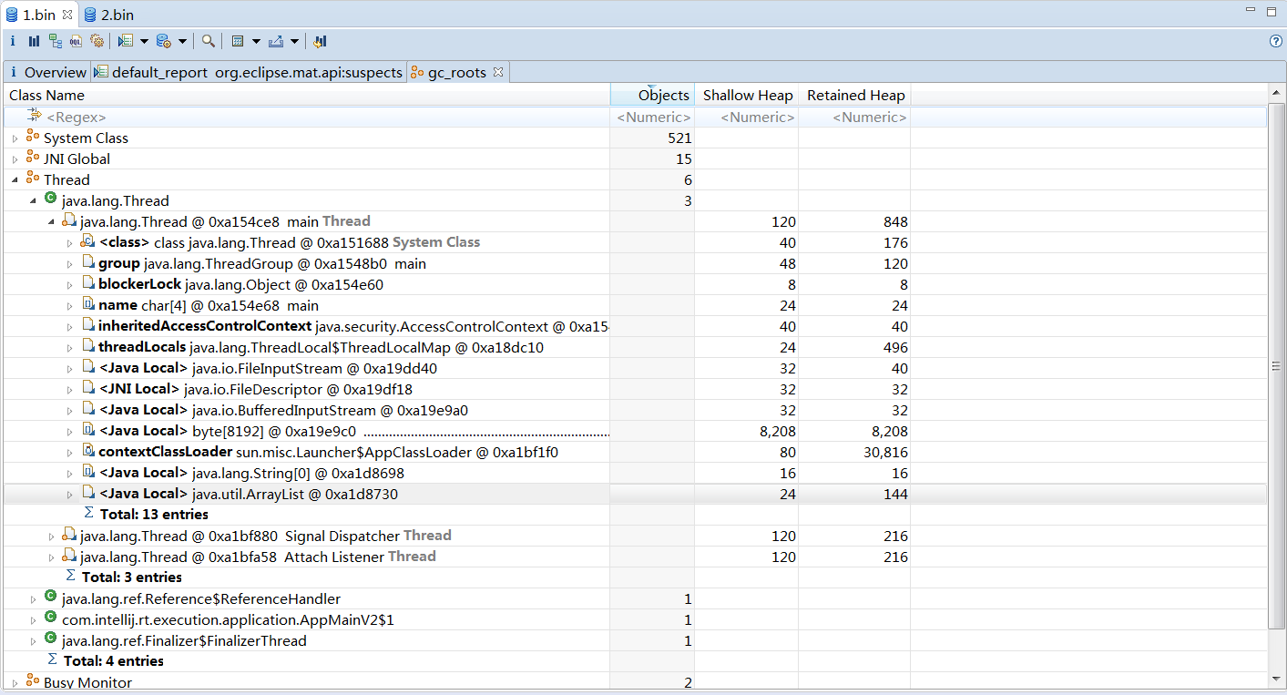Image resolution: width=1287 pixels, height=695 pixels.
Task: Expand contextClassLoader AppClassLoader row
Action: (x=69, y=453)
